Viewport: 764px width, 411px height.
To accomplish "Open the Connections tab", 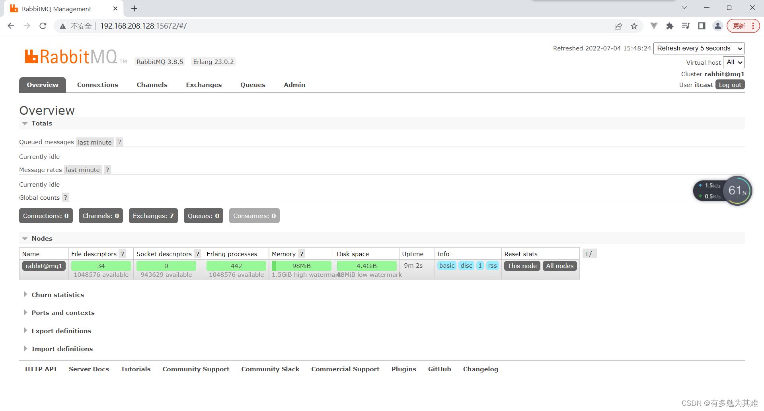I will [x=97, y=85].
